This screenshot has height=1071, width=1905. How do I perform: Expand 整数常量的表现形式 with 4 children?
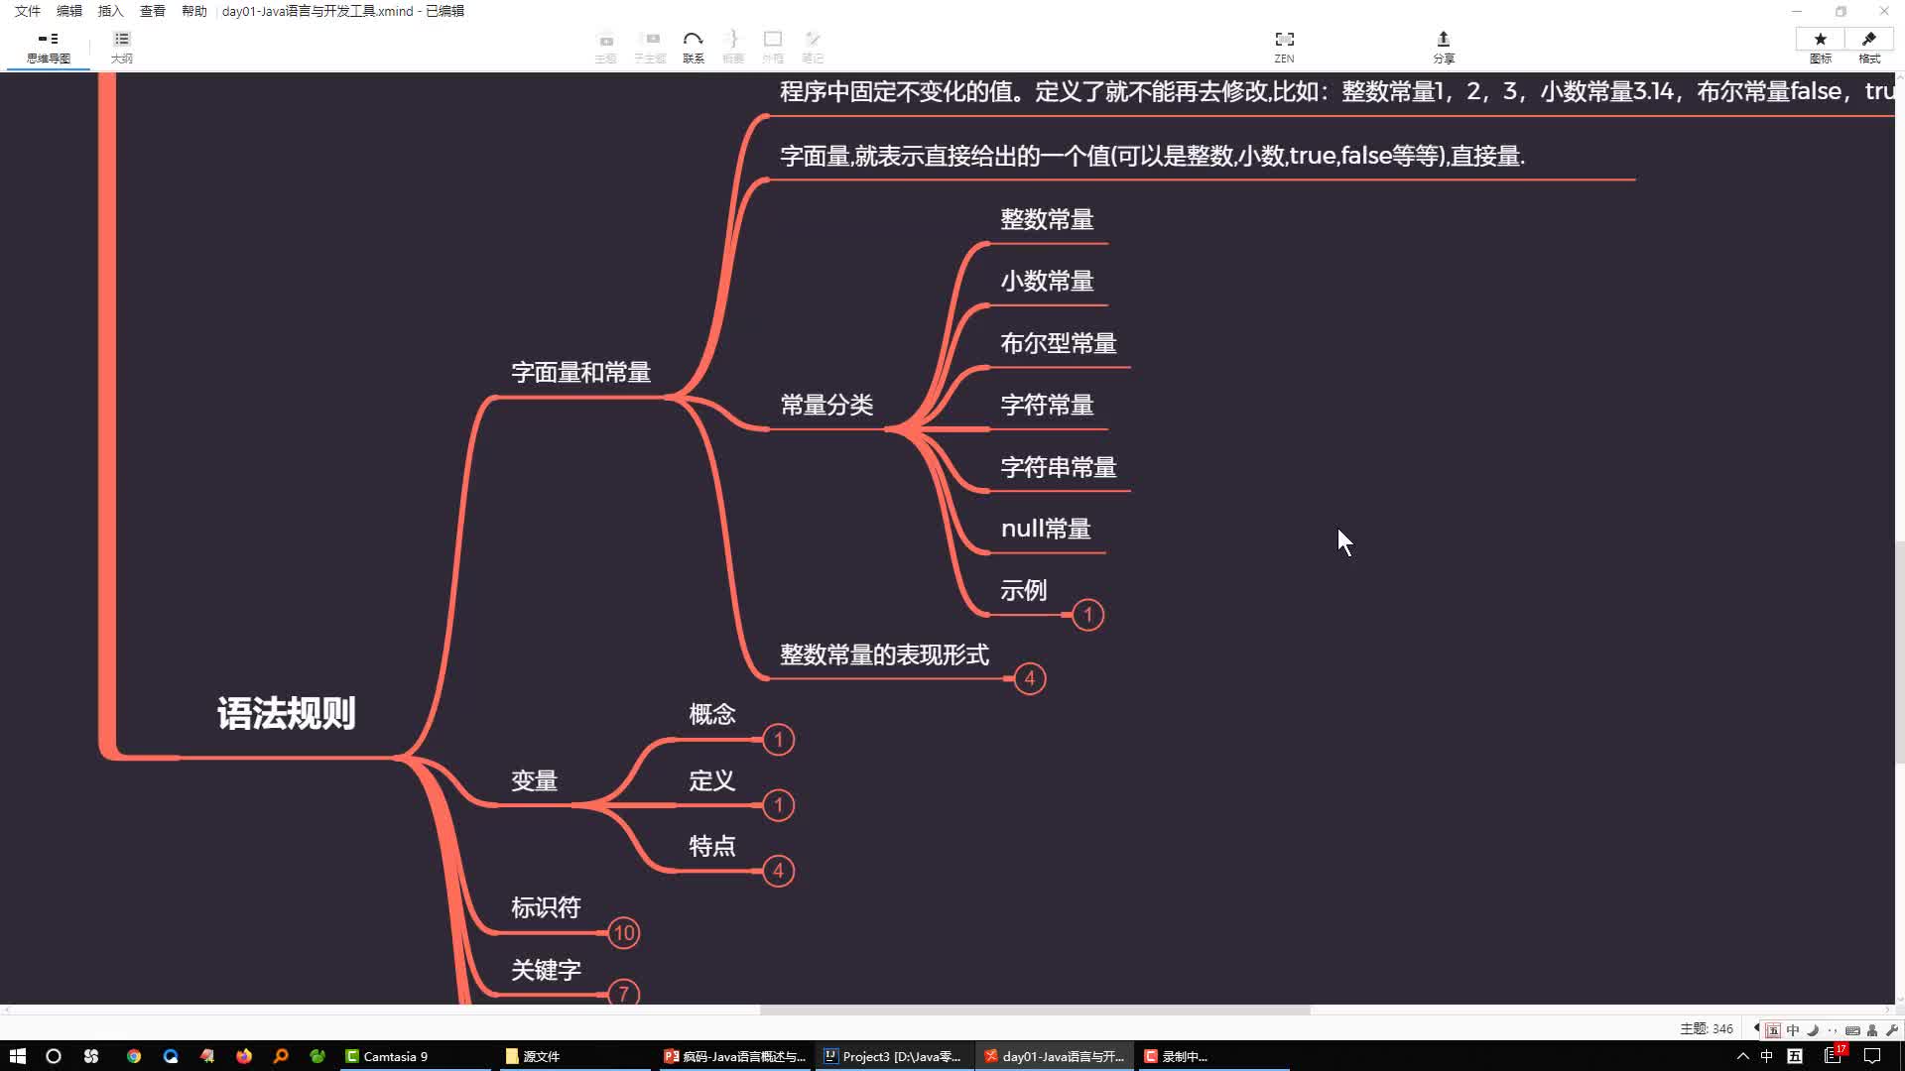[1030, 678]
